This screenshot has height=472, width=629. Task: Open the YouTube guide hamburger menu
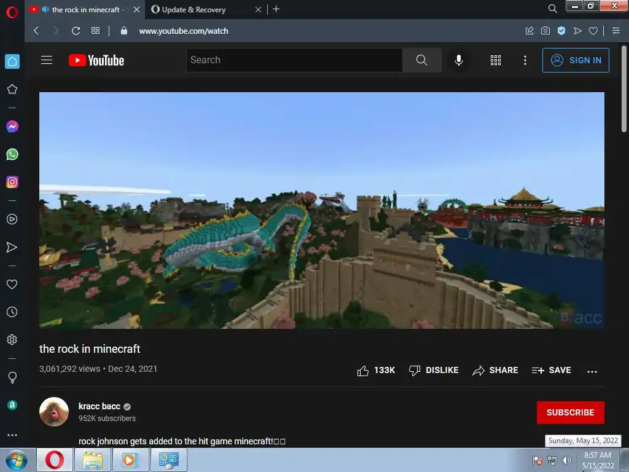click(47, 60)
